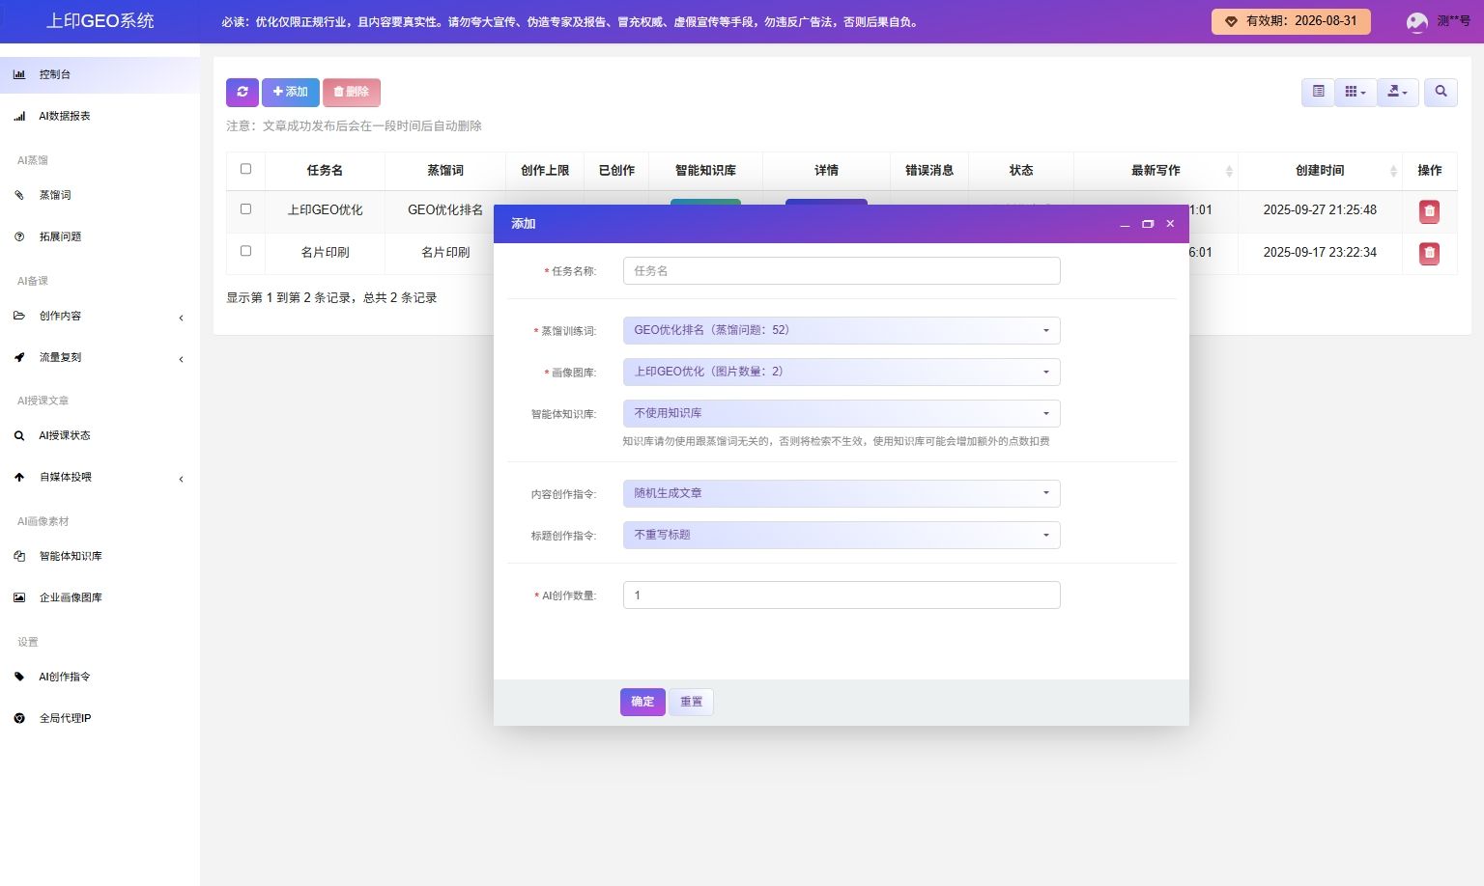Image resolution: width=1484 pixels, height=886 pixels.
Task: Click the 任务名称 input field
Action: click(x=841, y=271)
